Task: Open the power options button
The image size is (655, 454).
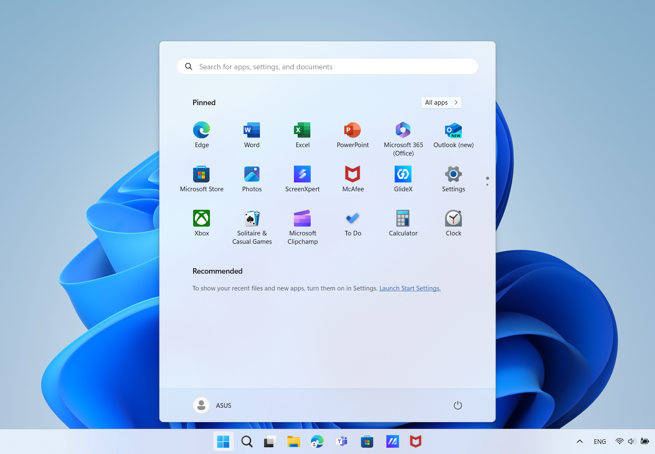Action: 458,405
